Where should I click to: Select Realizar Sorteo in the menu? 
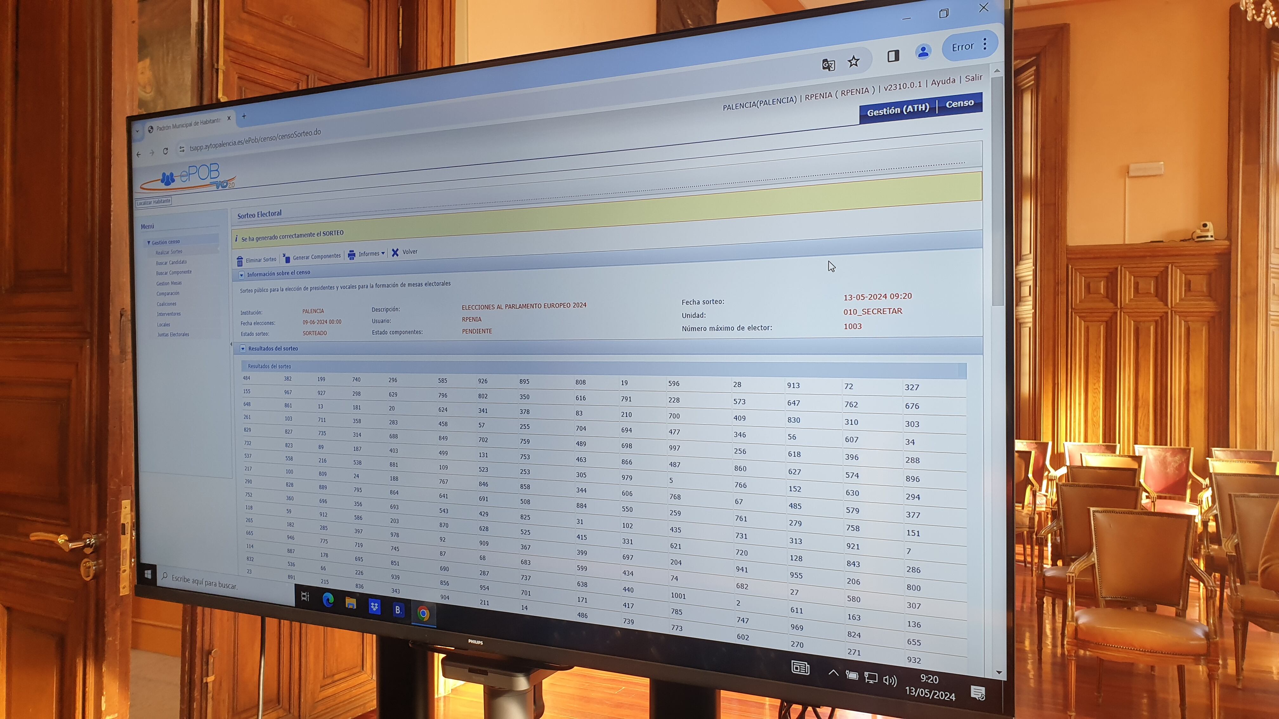(x=169, y=252)
